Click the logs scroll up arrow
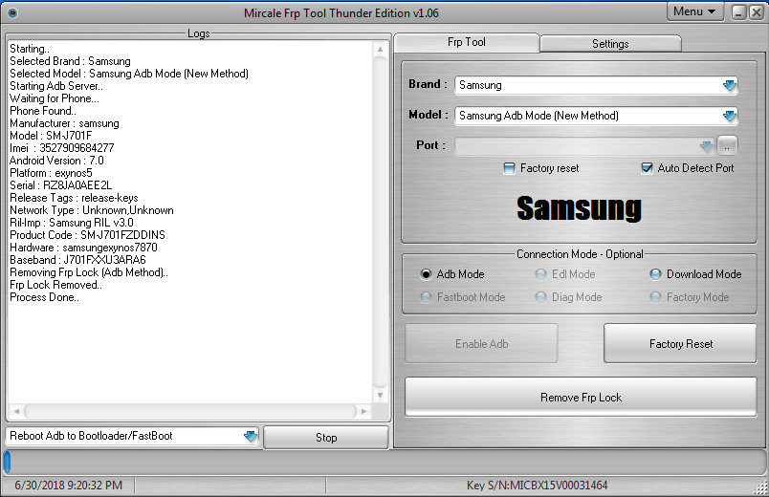 tap(380, 49)
